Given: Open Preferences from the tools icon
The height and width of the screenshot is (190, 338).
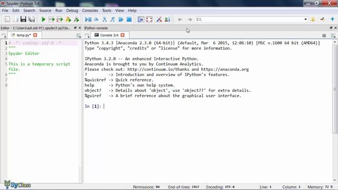Looking at the screenshot, I should click(x=159, y=20).
